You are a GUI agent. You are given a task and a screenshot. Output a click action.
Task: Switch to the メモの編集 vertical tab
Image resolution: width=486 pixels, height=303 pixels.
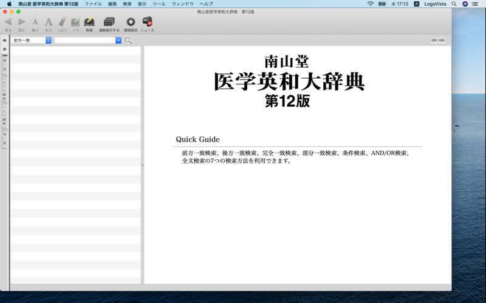4,115
